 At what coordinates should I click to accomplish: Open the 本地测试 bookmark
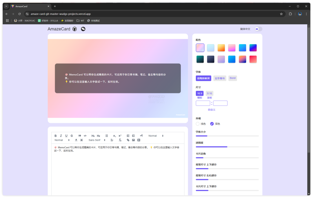pyautogui.click(x=93, y=21)
